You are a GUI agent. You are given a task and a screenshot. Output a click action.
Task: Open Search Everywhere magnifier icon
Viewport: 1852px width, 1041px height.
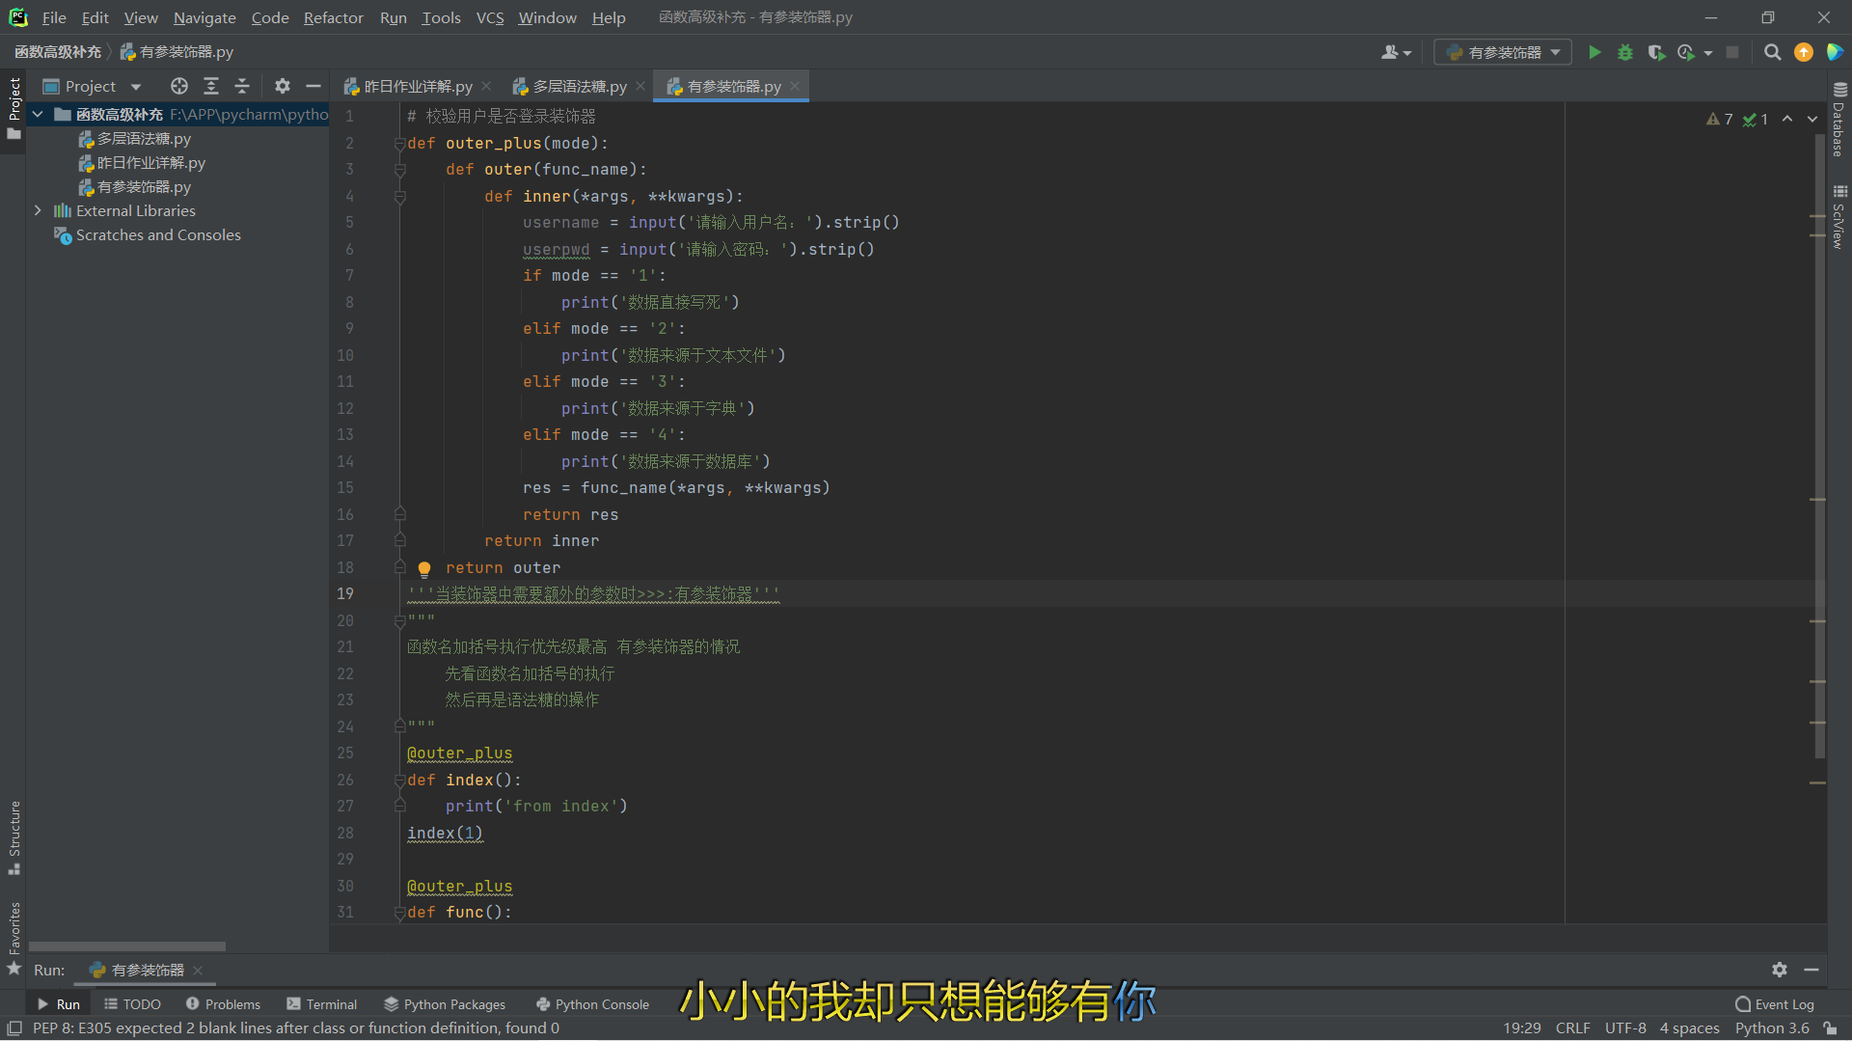pos(1772,52)
